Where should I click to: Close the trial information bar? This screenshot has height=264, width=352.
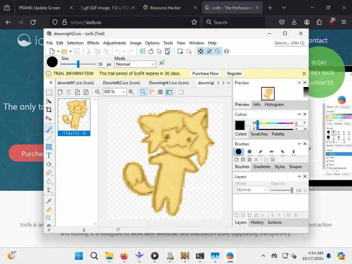(304, 74)
